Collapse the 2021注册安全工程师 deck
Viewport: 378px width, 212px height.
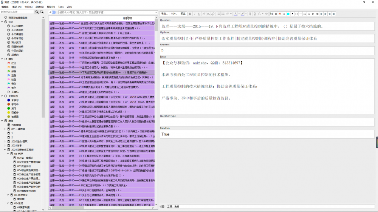(5, 150)
